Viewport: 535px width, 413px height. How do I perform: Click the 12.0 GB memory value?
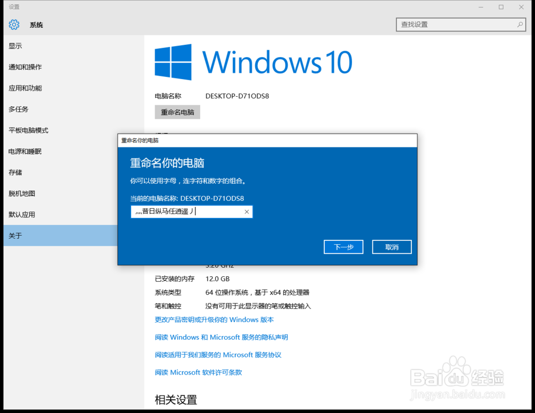tap(217, 279)
